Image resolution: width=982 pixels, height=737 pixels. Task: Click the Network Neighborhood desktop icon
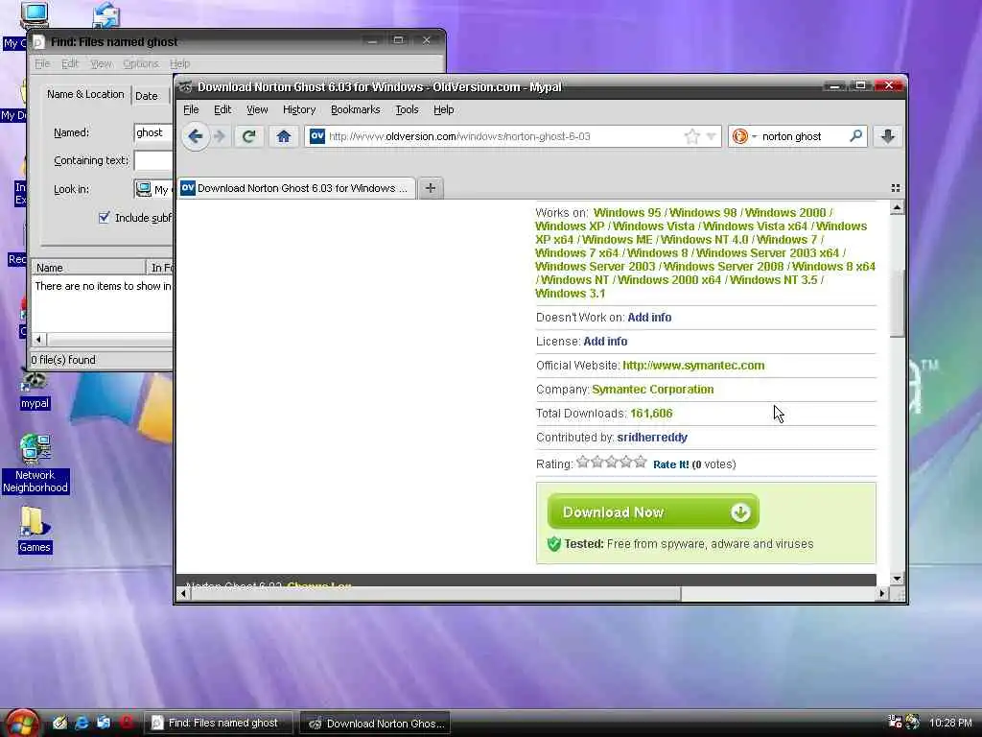35,464
